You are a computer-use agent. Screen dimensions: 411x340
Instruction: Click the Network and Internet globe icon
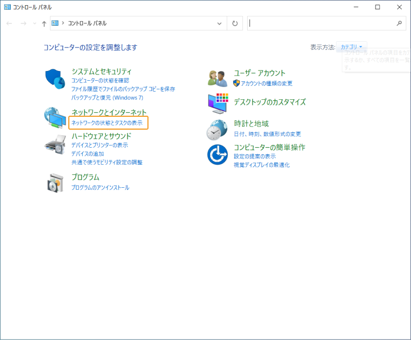55,117
